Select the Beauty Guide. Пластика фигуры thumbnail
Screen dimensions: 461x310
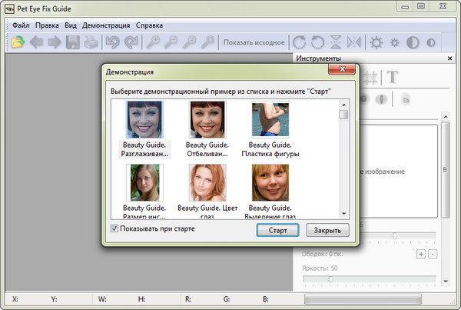coord(270,121)
